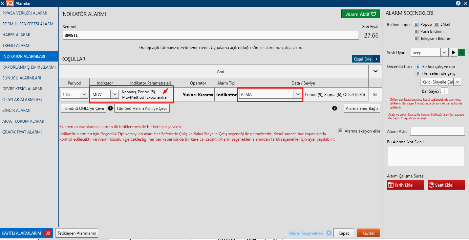Click into the Alarm Adı text field
The height and width of the screenshot is (240, 469).
point(437,131)
